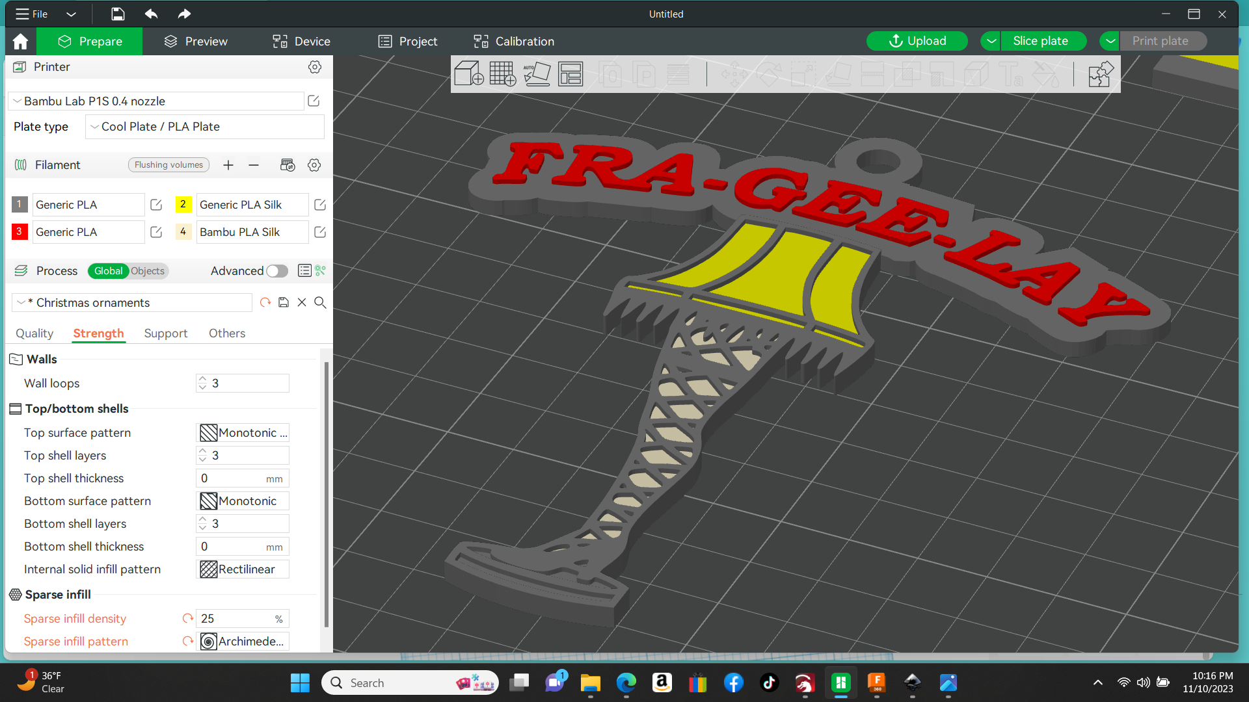Click the Add plate grid icon
This screenshot has width=1249, height=702.
[502, 73]
